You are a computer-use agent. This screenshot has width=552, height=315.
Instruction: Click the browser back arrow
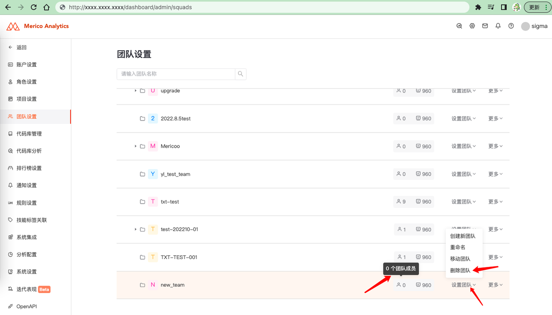(8, 7)
